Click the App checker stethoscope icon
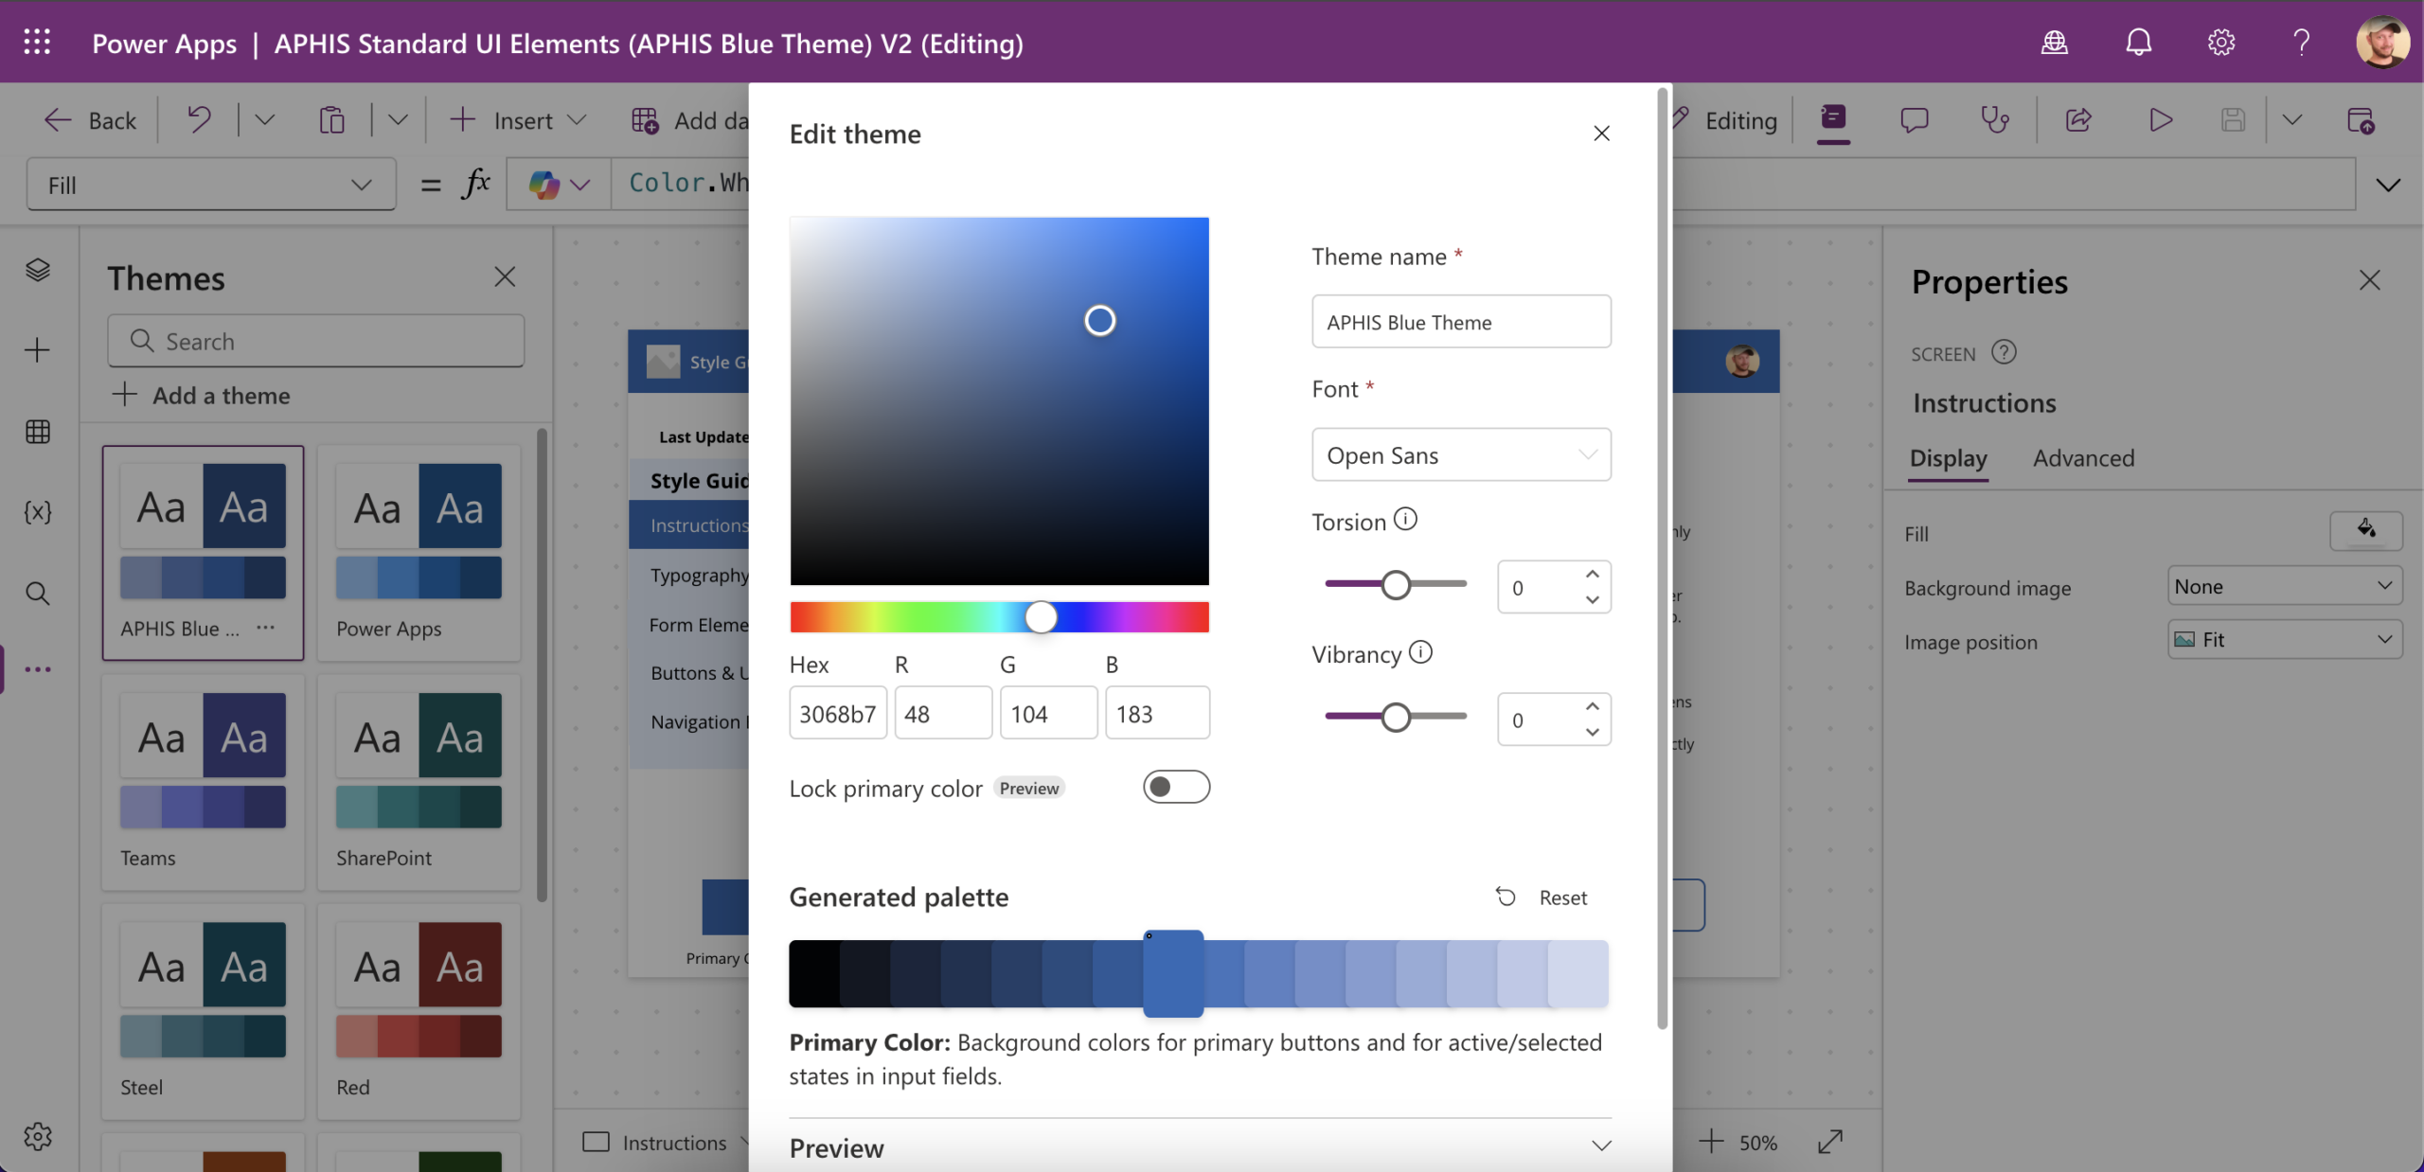This screenshot has width=2424, height=1172. [1995, 120]
